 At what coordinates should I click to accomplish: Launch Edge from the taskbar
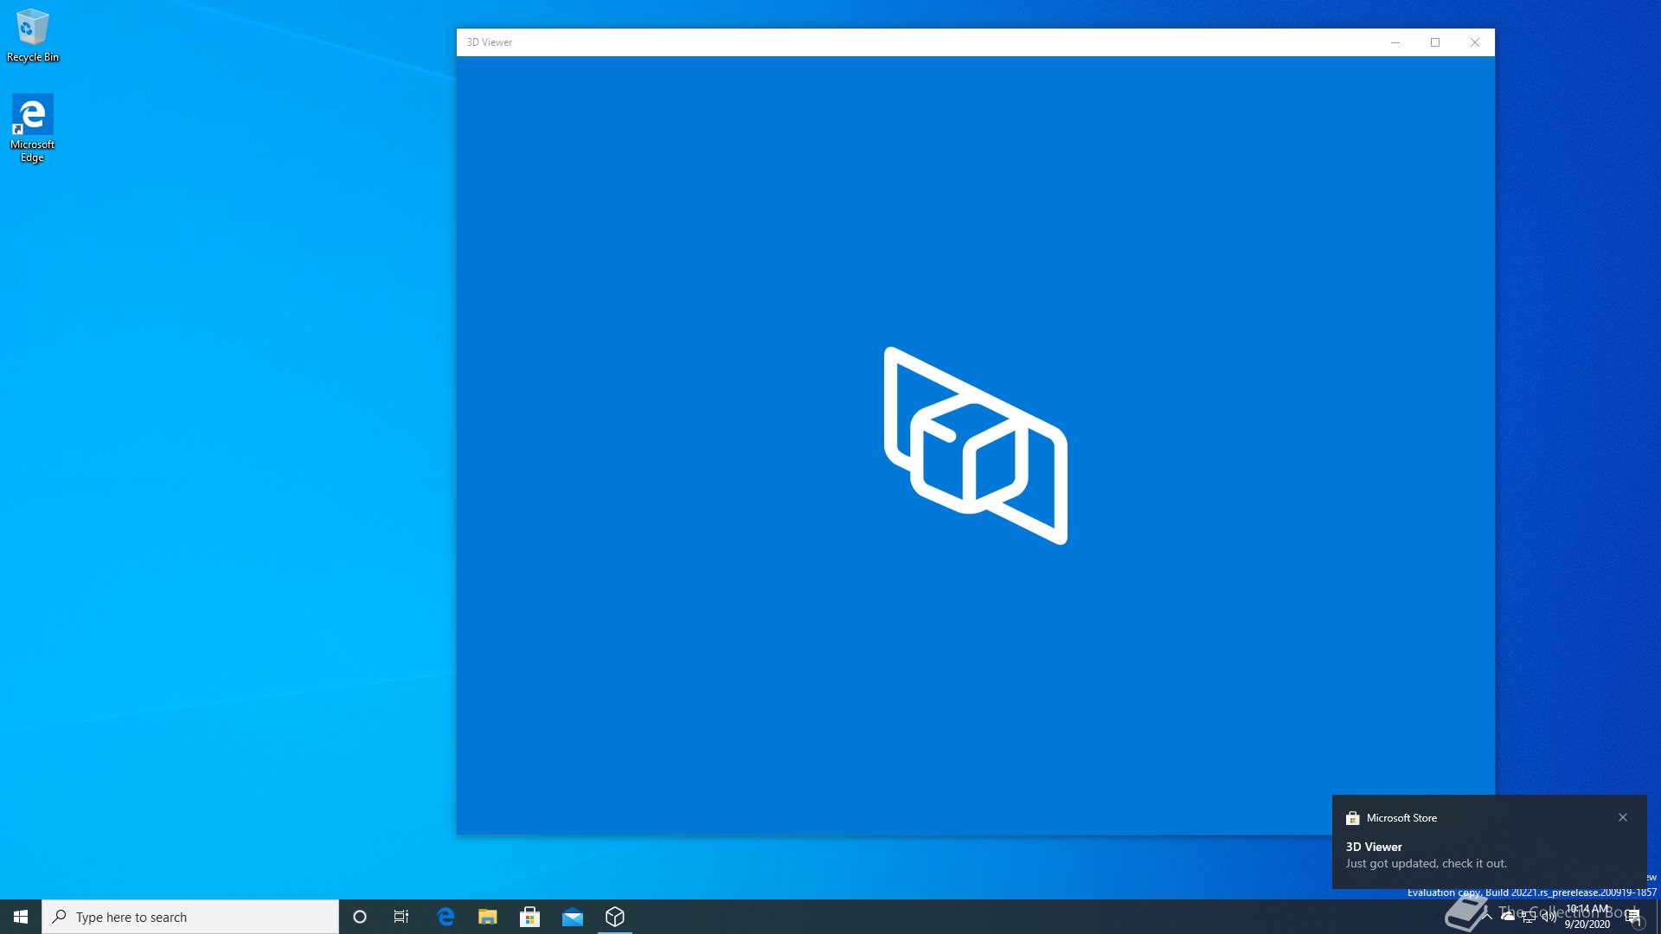click(446, 917)
